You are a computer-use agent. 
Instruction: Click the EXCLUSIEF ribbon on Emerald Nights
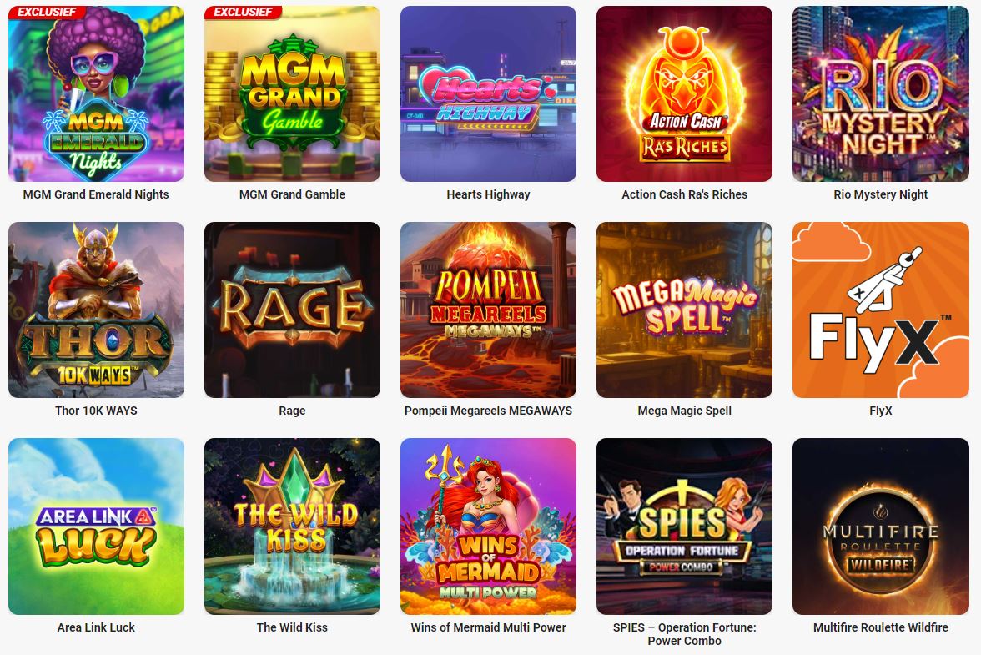tap(47, 12)
